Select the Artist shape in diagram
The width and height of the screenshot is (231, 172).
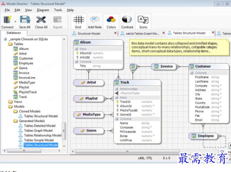coord(89,83)
